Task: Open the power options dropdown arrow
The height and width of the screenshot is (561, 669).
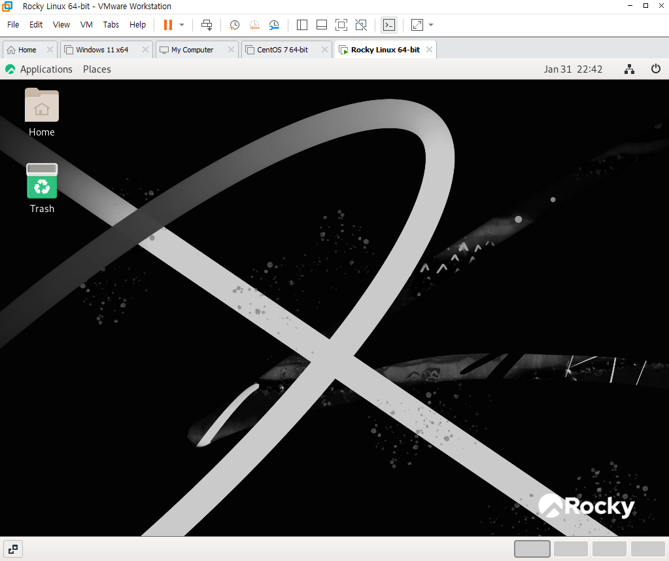Action: pos(182,25)
